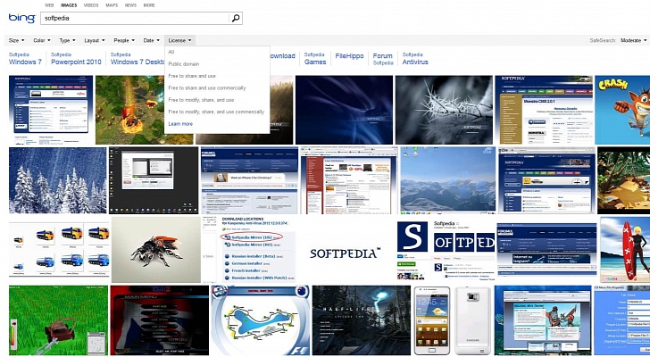Expand the Color filter dropdown
The height and width of the screenshot is (357, 650).
click(42, 40)
